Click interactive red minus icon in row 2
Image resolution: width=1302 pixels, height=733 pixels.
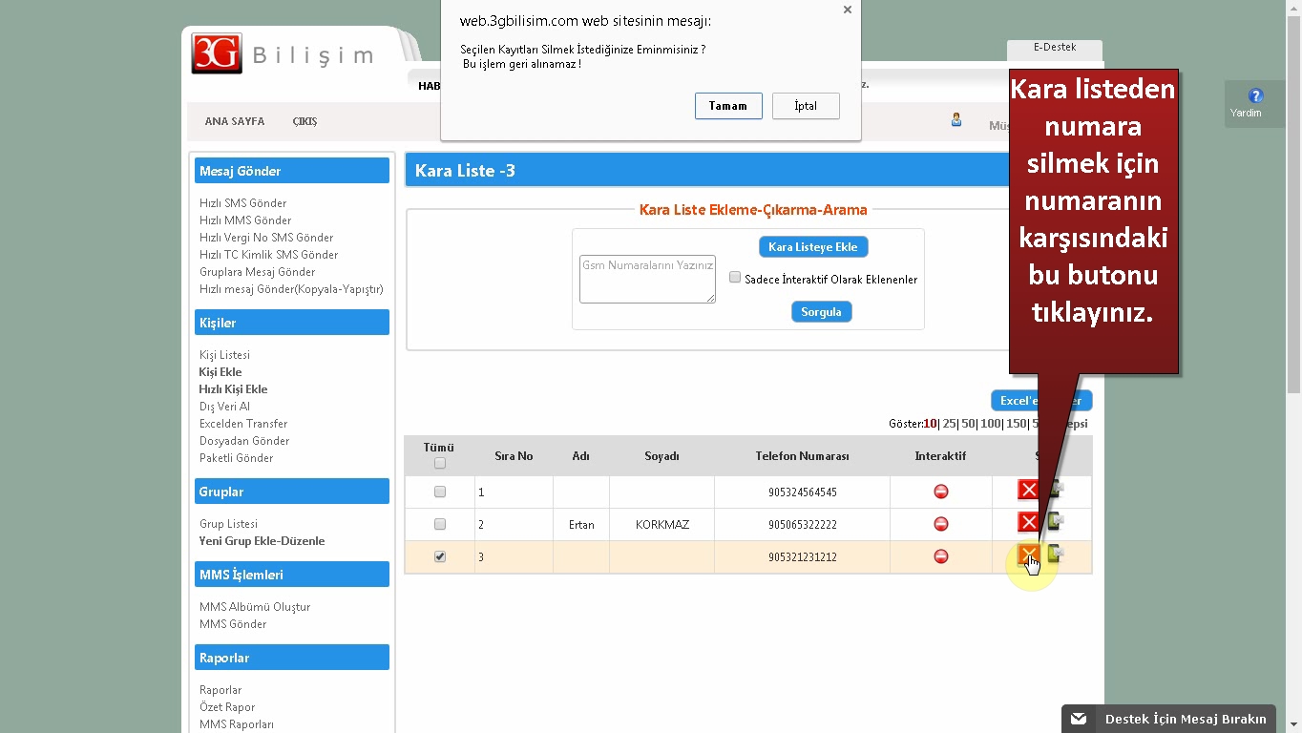(x=940, y=524)
